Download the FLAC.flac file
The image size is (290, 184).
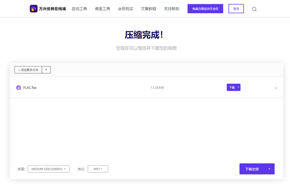coord(232,87)
